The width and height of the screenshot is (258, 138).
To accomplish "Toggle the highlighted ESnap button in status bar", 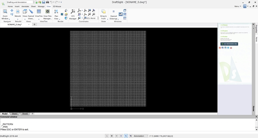I will click(x=126, y=136).
